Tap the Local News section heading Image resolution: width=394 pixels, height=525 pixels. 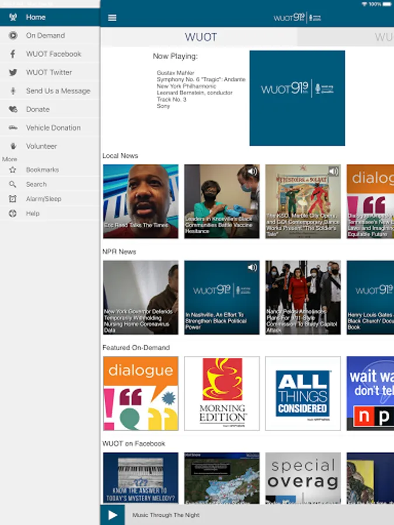click(x=120, y=156)
